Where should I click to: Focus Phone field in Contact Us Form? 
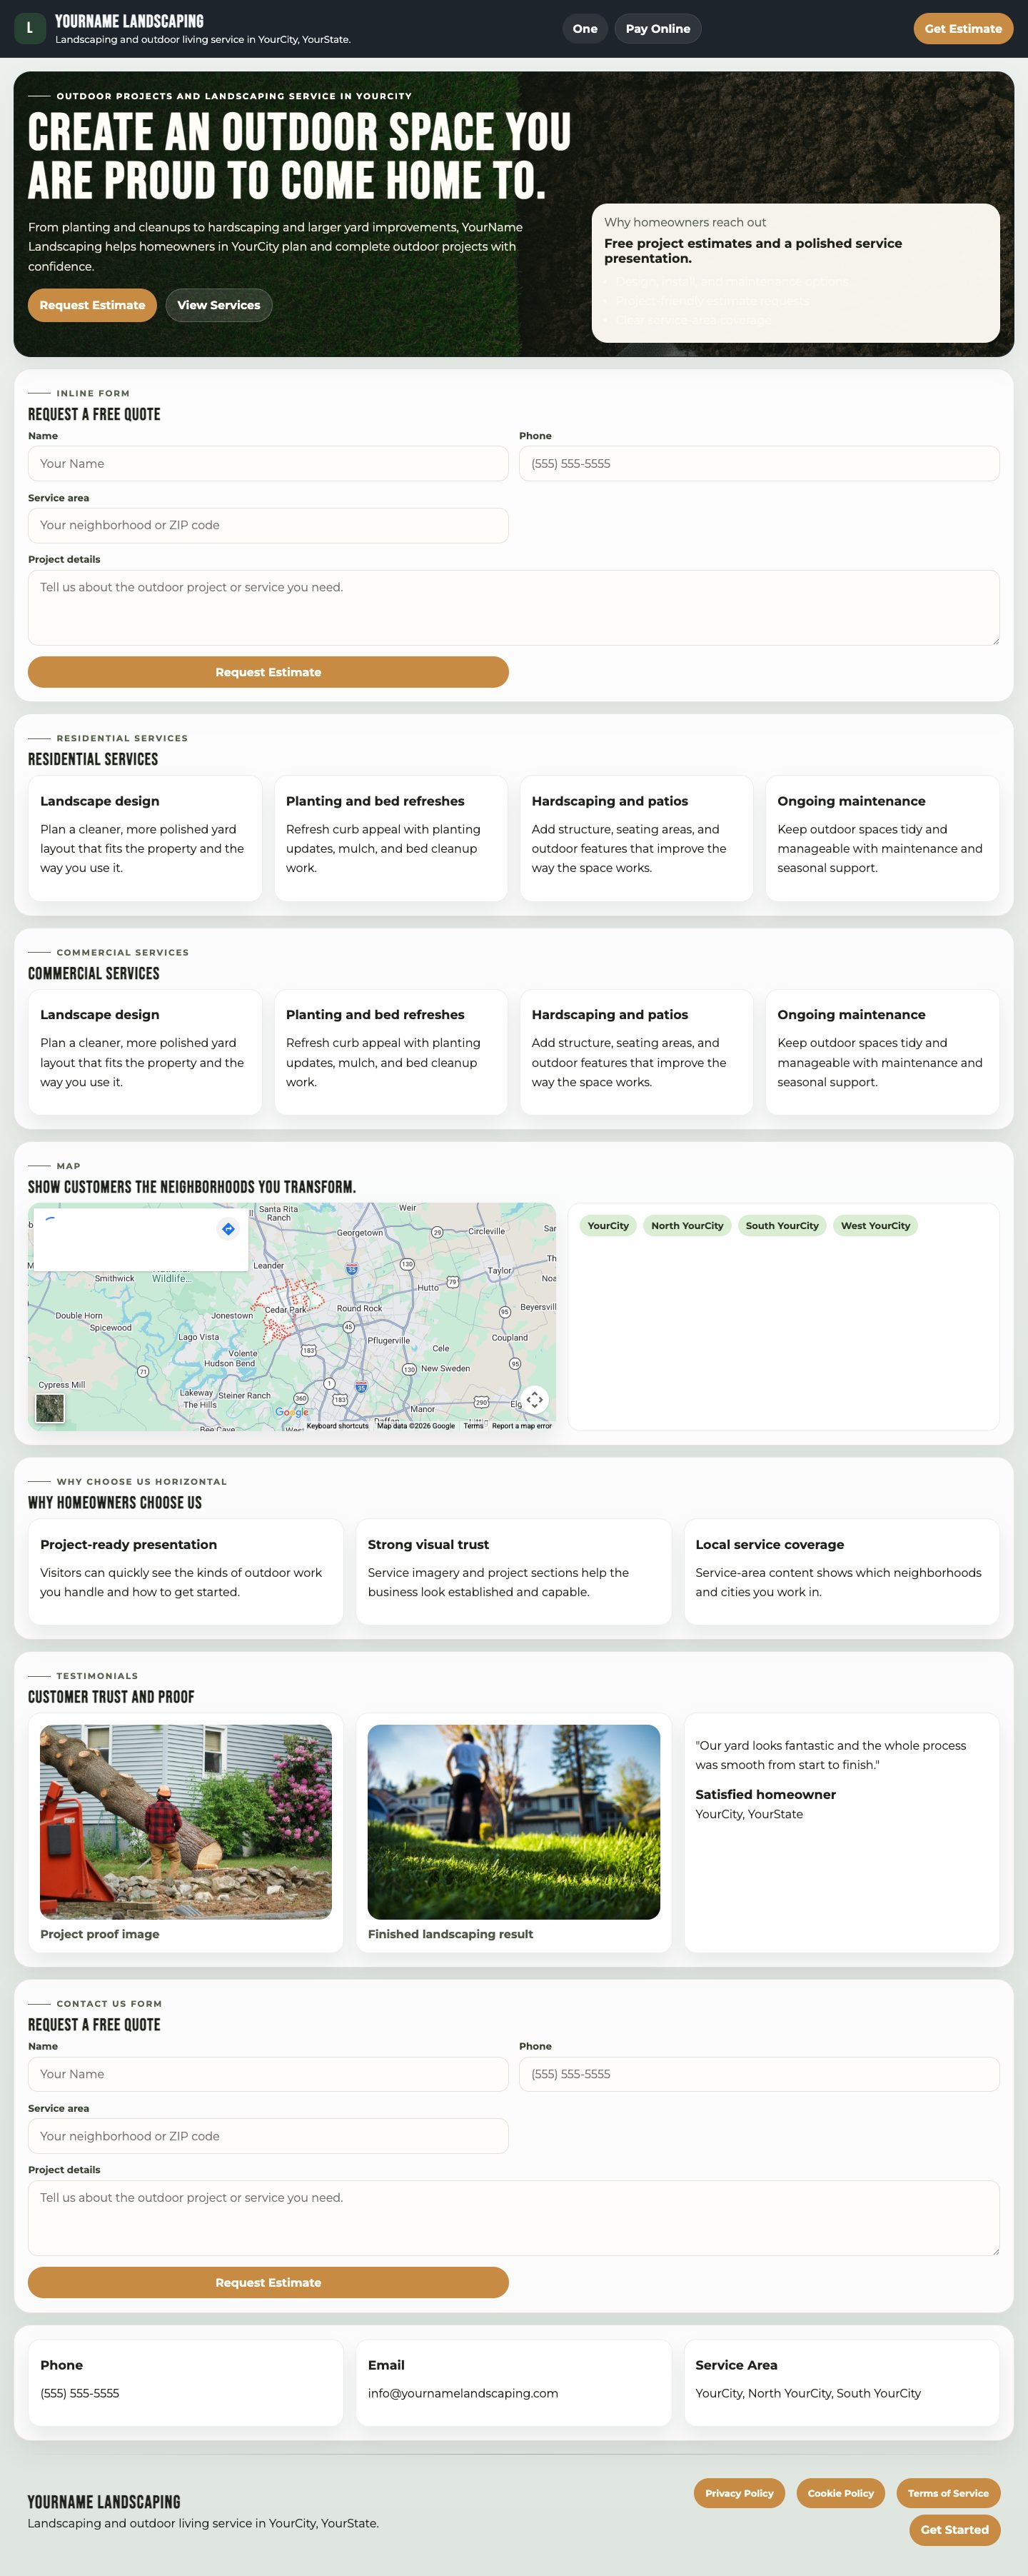759,2074
